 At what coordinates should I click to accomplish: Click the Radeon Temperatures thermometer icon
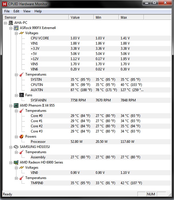[22, 178]
